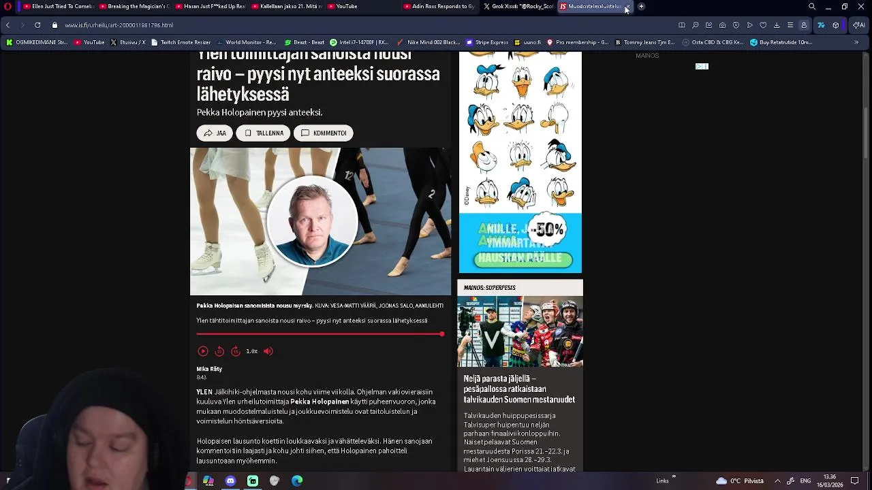Open Discord from the taskbar
The image size is (872, 490).
(x=230, y=480)
